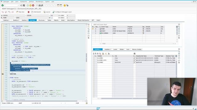The width and height of the screenshot is (197, 110).
Task: Click the Step Size button
Action: point(20,12)
